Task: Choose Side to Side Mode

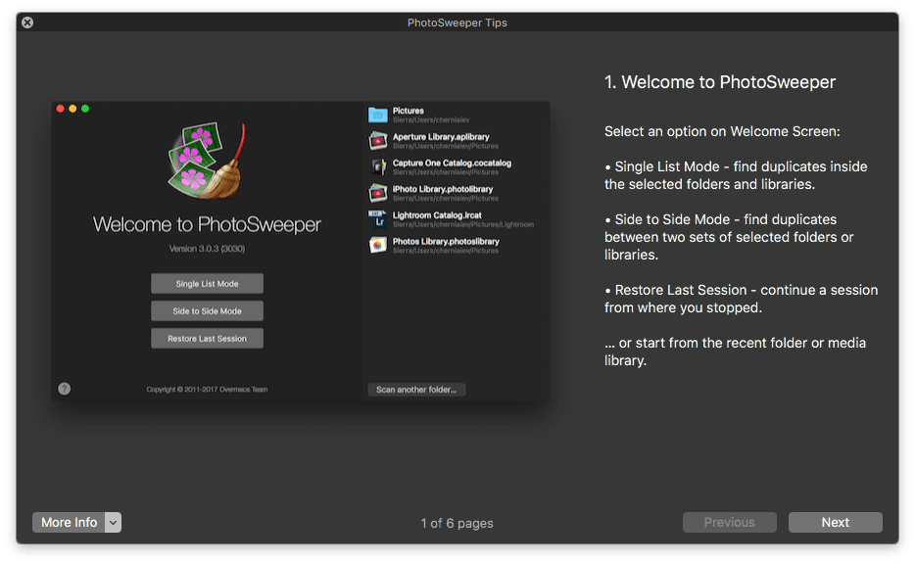Action: [207, 310]
